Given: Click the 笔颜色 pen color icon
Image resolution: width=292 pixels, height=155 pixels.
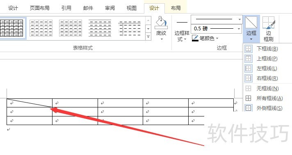Looking at the screenshot, I should pyautogui.click(x=195, y=38).
